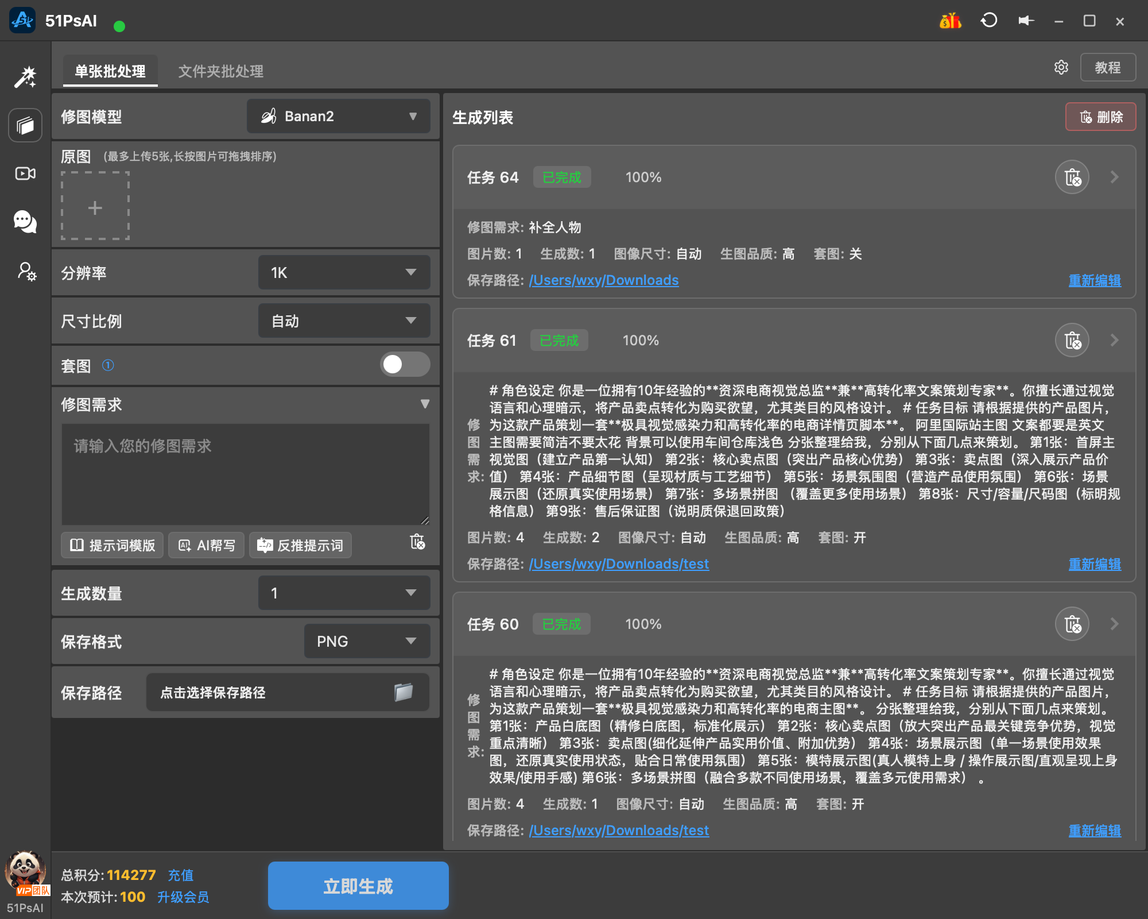Open the magic wand tool in sidebar
The height and width of the screenshot is (919, 1148).
pos(25,77)
